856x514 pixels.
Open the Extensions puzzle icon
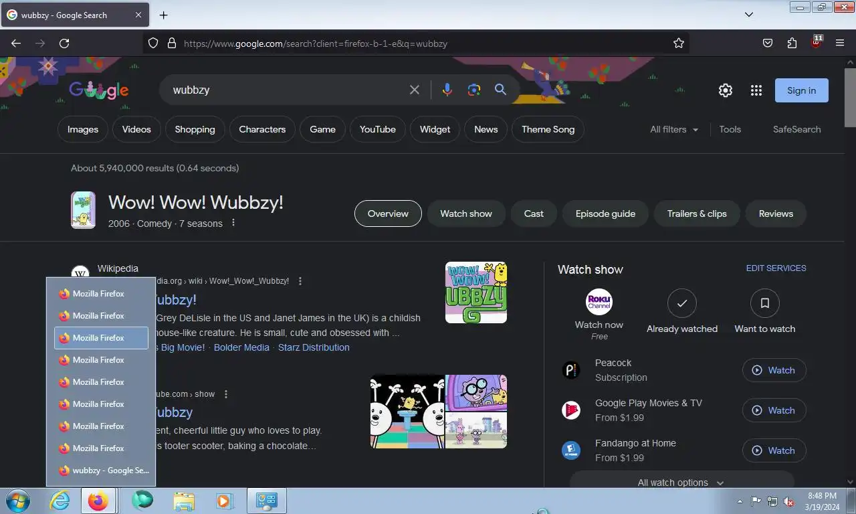click(792, 43)
